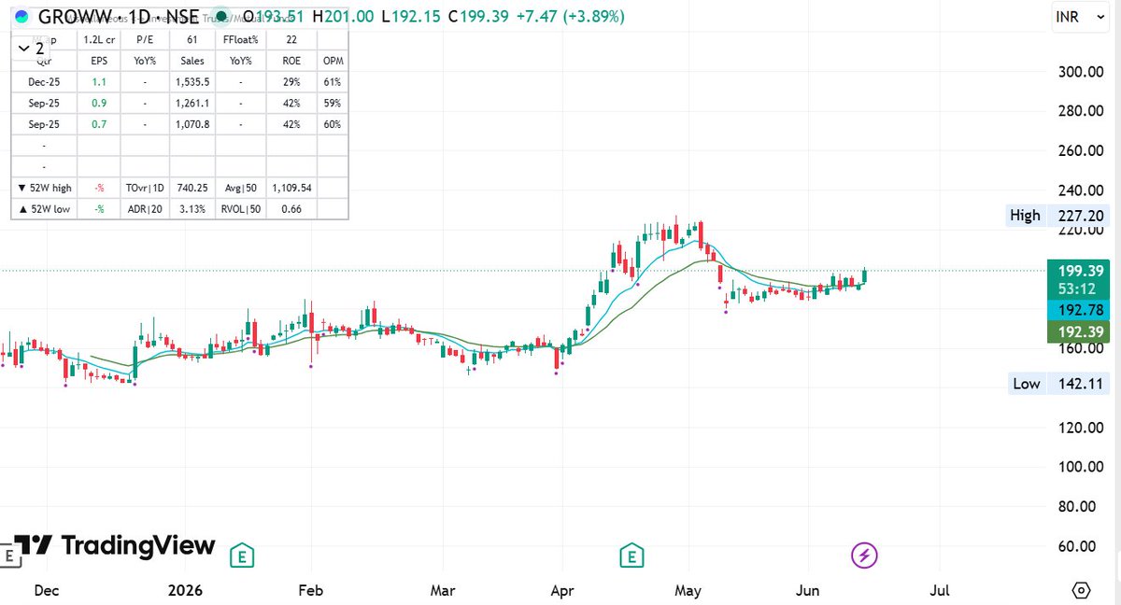
Task: Click the P/E header cell
Action: (144, 40)
